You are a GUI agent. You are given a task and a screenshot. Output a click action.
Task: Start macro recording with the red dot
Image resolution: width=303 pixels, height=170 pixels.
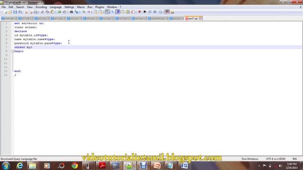coord(139,12)
